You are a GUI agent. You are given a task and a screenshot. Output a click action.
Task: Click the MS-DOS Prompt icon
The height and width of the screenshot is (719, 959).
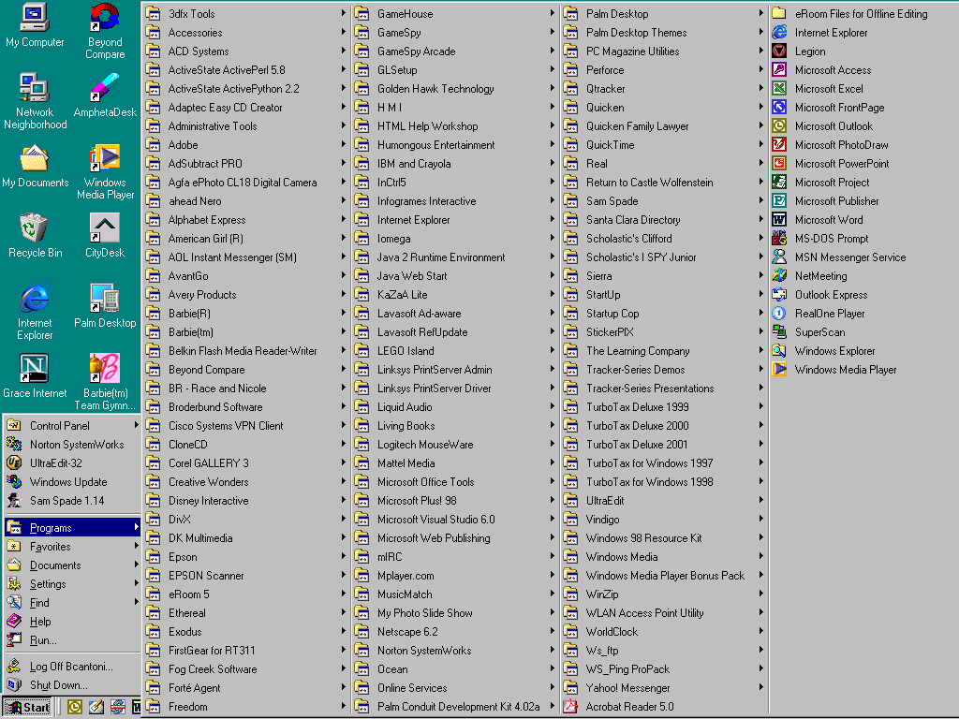pyautogui.click(x=779, y=239)
